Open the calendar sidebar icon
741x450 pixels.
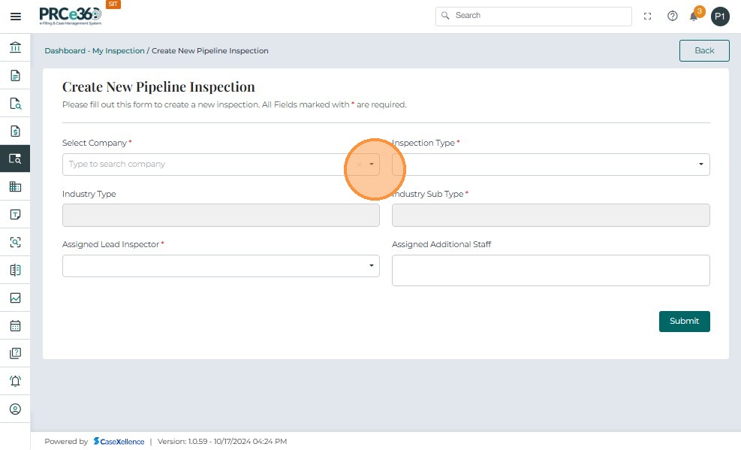(x=15, y=326)
